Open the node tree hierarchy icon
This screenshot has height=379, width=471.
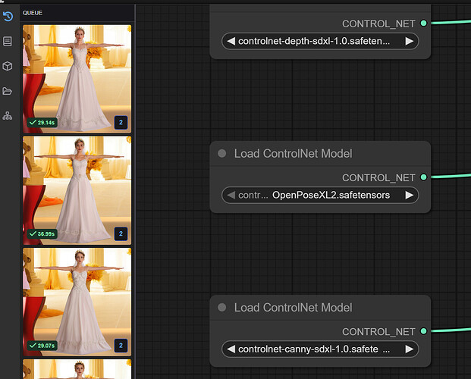coord(8,116)
